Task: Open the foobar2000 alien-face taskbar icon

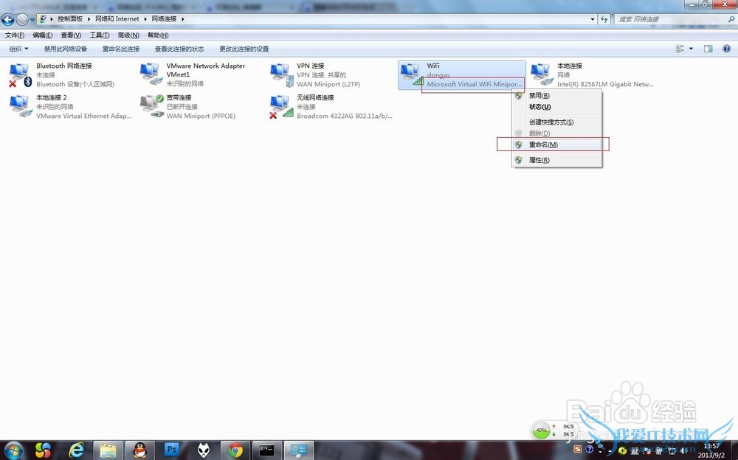Action: coord(204,450)
